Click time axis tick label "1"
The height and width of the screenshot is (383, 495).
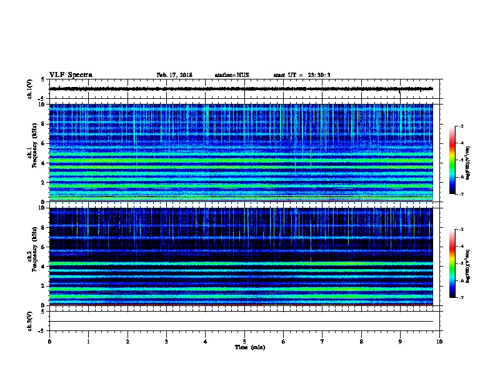pyautogui.click(x=88, y=342)
